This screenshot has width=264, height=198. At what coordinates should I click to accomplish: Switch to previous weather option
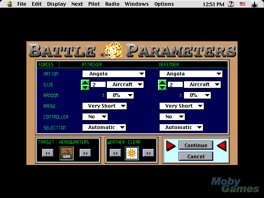pyautogui.click(x=115, y=153)
